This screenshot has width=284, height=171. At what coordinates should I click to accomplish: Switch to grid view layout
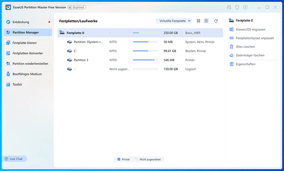[x=198, y=21]
